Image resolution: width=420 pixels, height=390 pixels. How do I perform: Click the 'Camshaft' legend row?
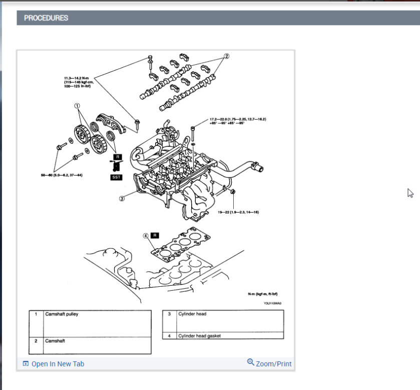point(90,345)
